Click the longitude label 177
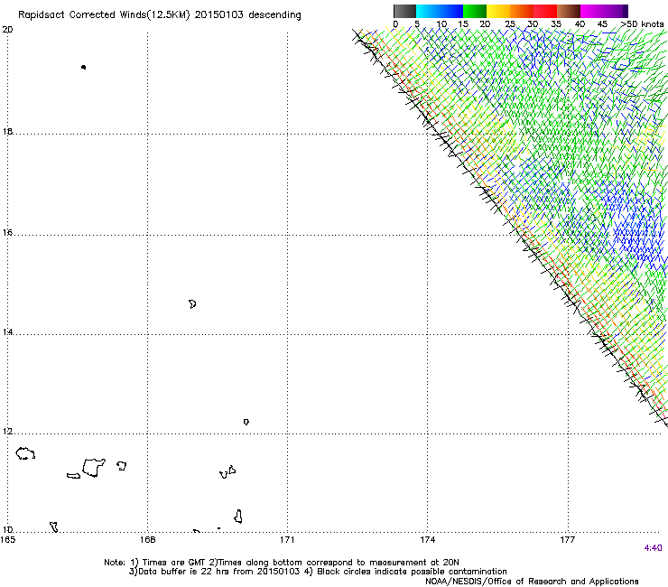Screen dimensions: 668x587 click(x=567, y=540)
